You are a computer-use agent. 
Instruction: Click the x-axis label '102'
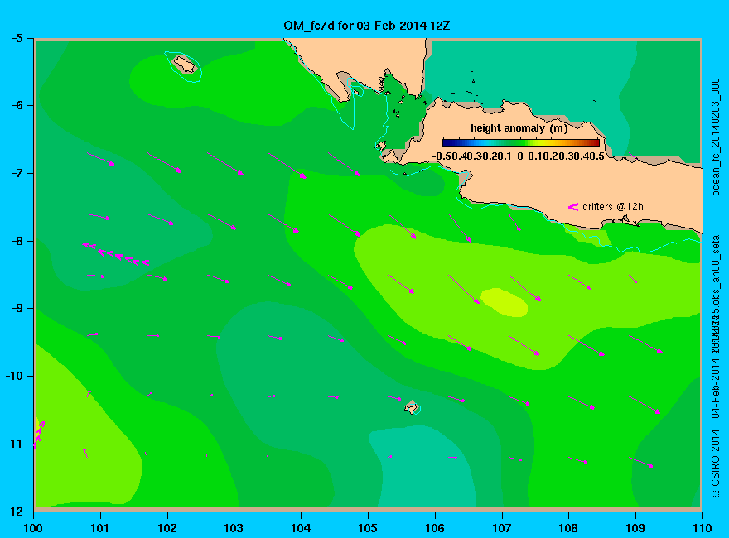click(167, 528)
